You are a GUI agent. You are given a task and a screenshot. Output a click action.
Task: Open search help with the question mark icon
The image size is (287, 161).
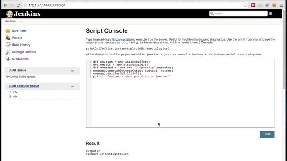pyautogui.click(x=270, y=13)
